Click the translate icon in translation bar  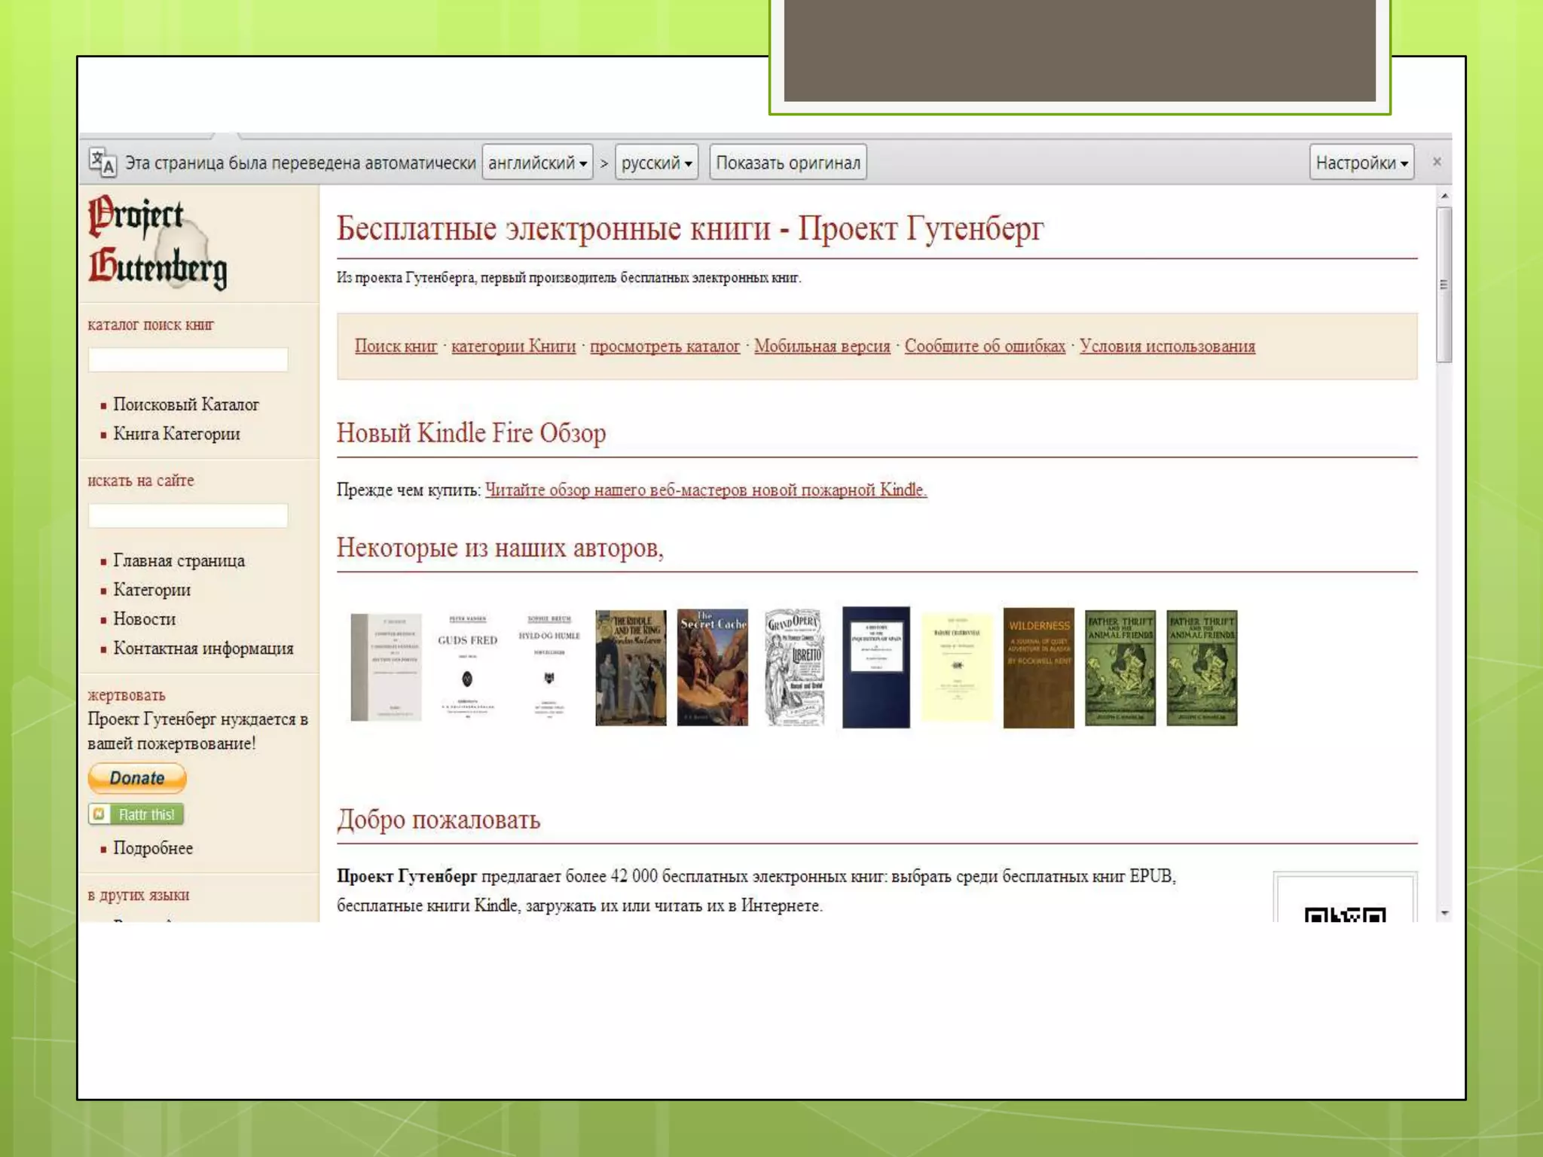(x=102, y=162)
